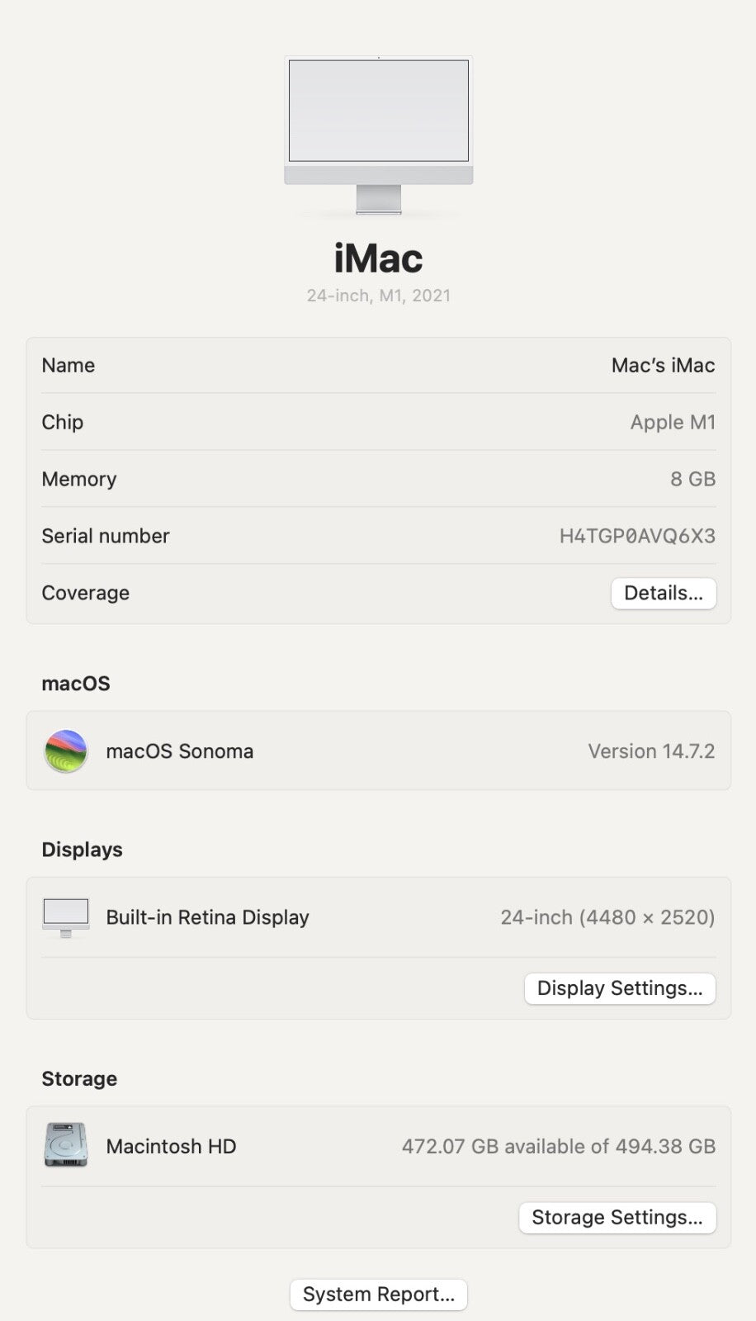
Task: Click the Apple M1 chip value
Action: coord(673,423)
